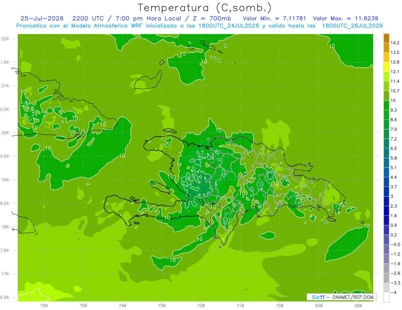Screen dimensions: 402x310
Task: Click "Valor Max. = 11.6239" text
Action: point(345,18)
